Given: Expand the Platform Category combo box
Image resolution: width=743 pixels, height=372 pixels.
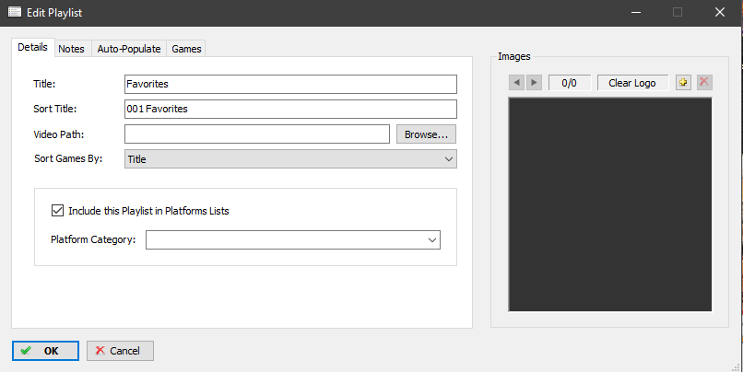Looking at the screenshot, I should point(293,240).
